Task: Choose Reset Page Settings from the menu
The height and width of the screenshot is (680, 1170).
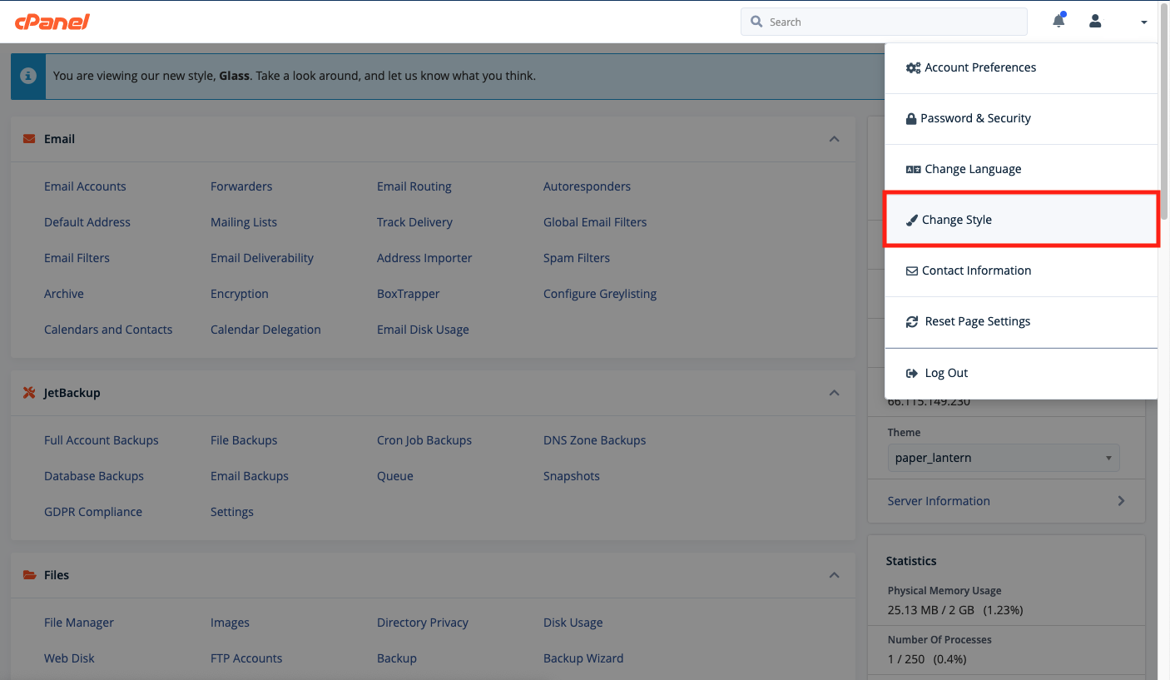Action: pyautogui.click(x=1021, y=321)
